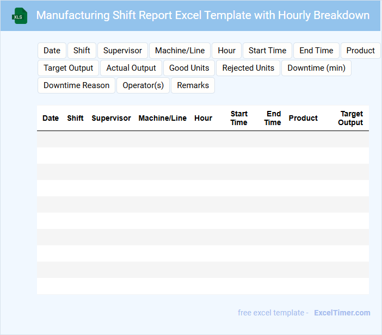Click the Machine/Line column header in table
382x335 pixels.
pyautogui.click(x=163, y=118)
